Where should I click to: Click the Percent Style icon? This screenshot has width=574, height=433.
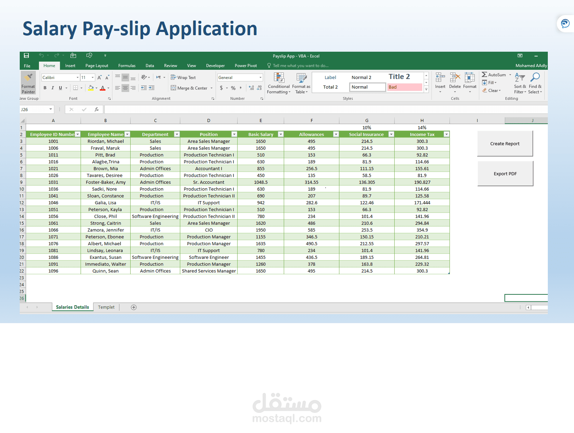click(233, 88)
